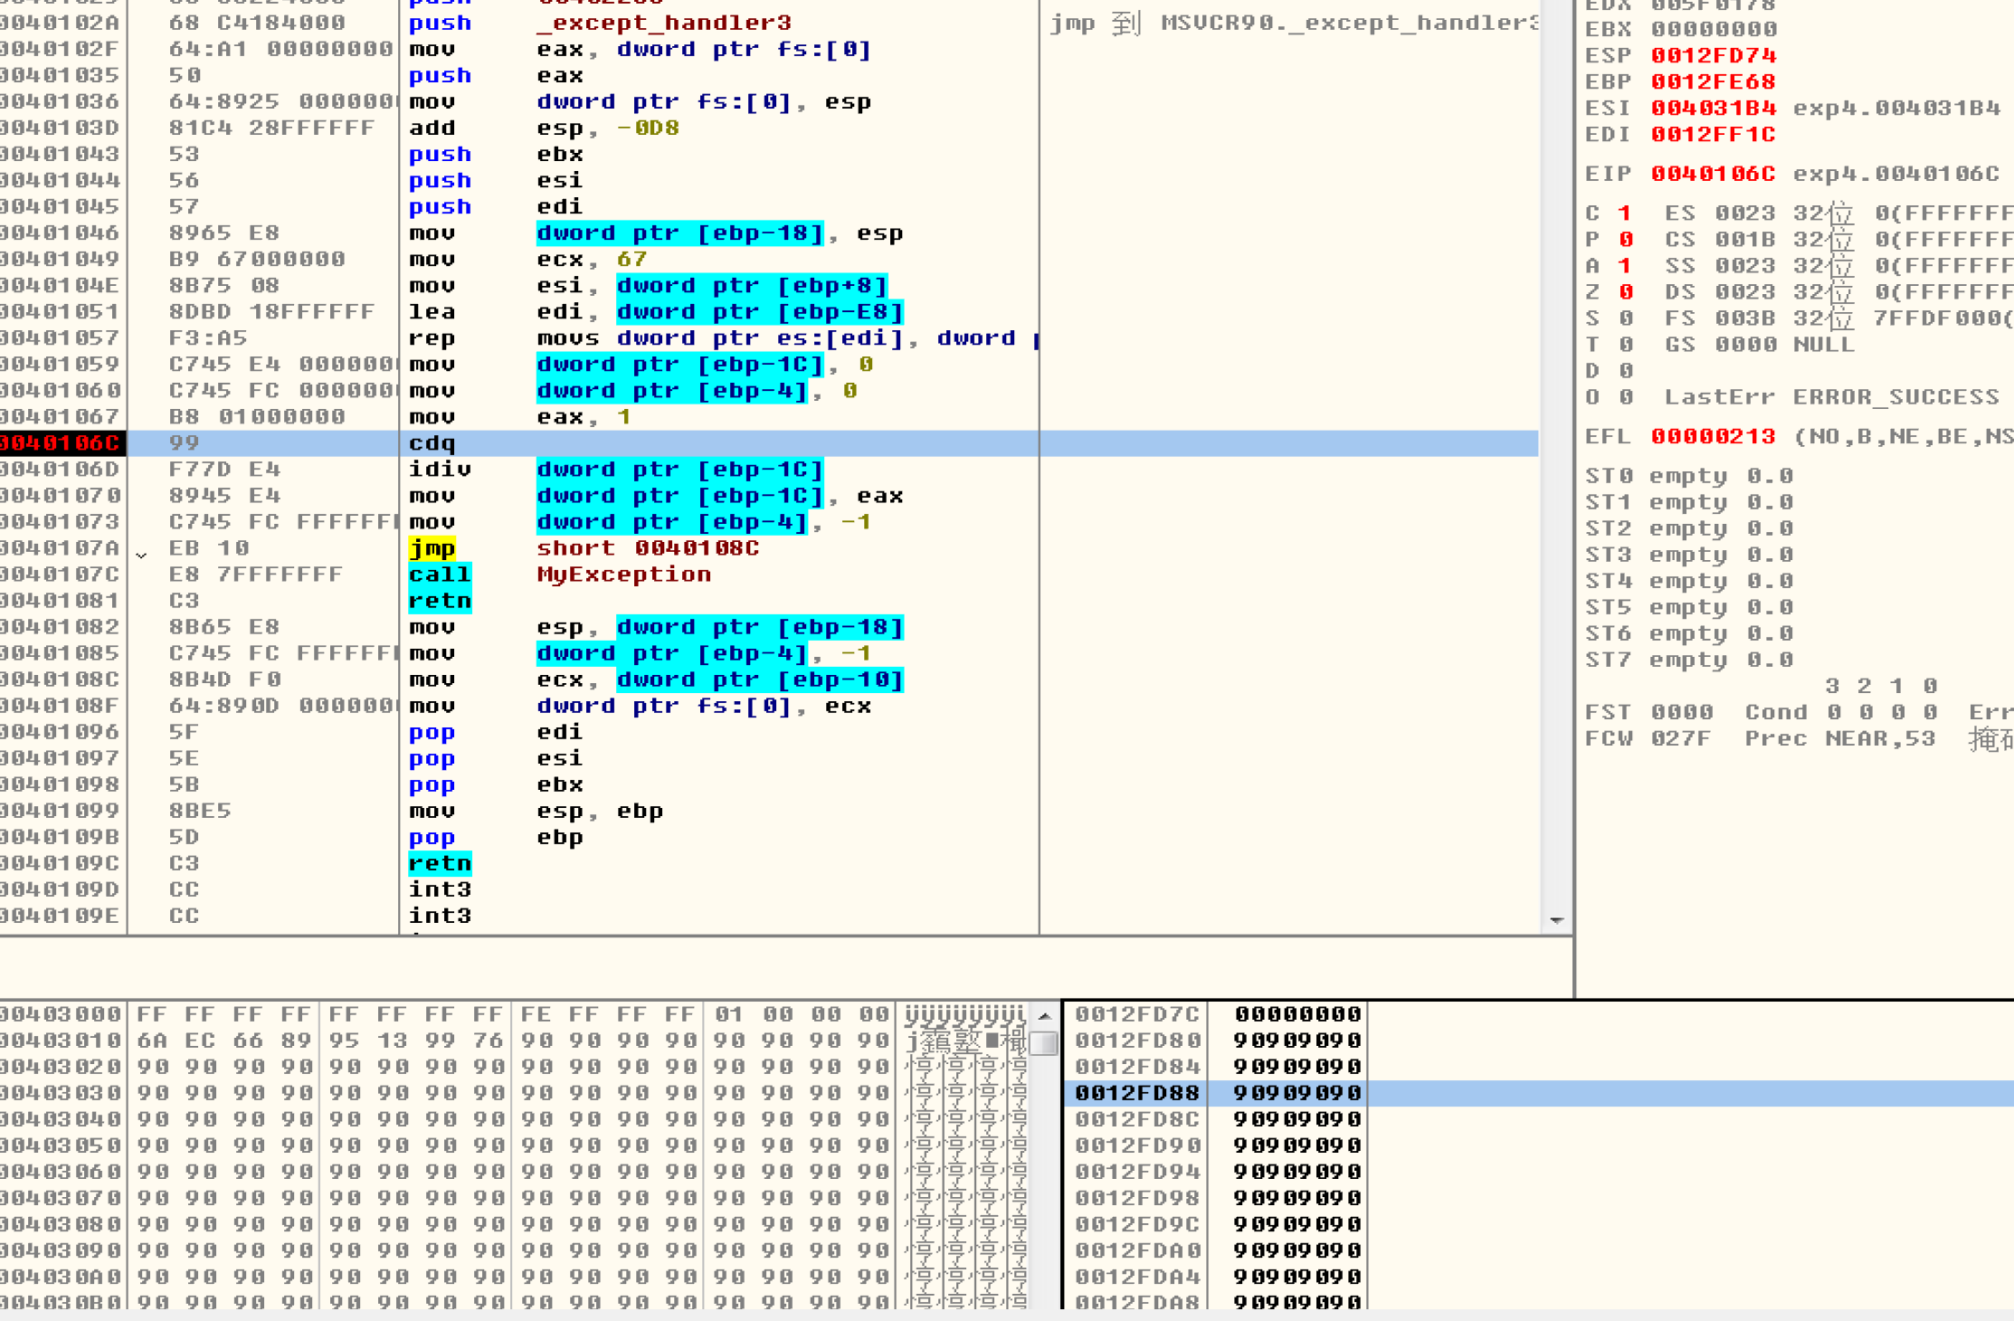2014x1321 pixels.
Task: Click the GS 0000 NULL segment register
Action: pos(1760,345)
